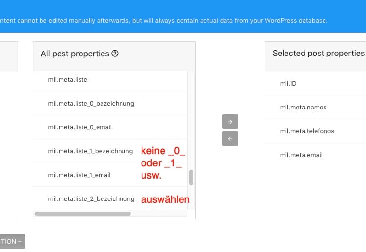The width and height of the screenshot is (366, 252).
Task: Select mil.meta.email in the selected properties
Action: 301,155
